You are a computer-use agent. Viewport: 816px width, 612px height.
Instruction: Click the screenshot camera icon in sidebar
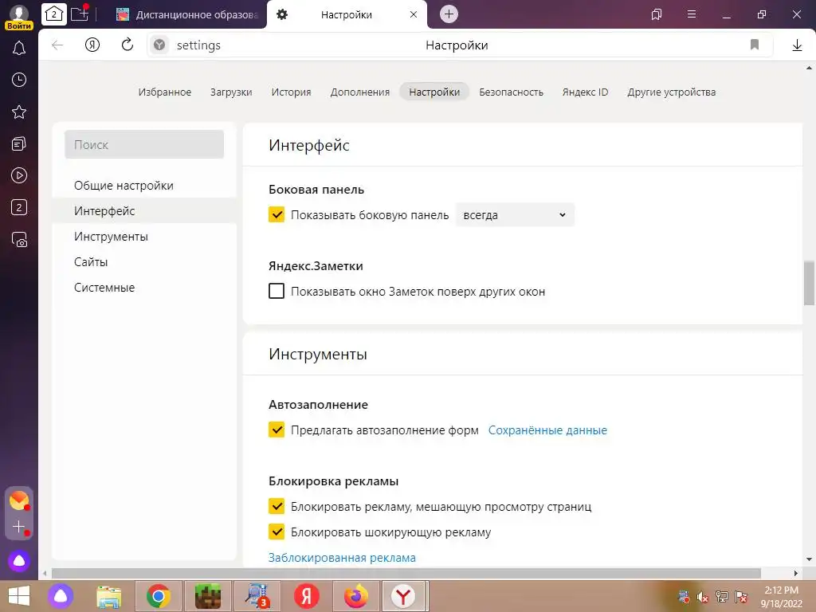19,239
